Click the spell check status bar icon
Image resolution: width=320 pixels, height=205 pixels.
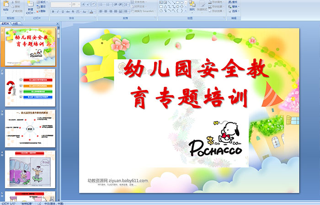(x=39, y=204)
